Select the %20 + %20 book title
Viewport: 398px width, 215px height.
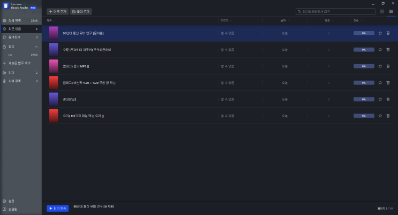pyautogui.click(x=89, y=83)
